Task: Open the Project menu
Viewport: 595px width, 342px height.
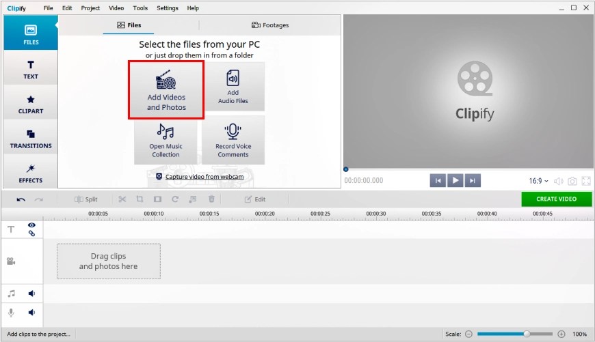Action: click(x=90, y=8)
